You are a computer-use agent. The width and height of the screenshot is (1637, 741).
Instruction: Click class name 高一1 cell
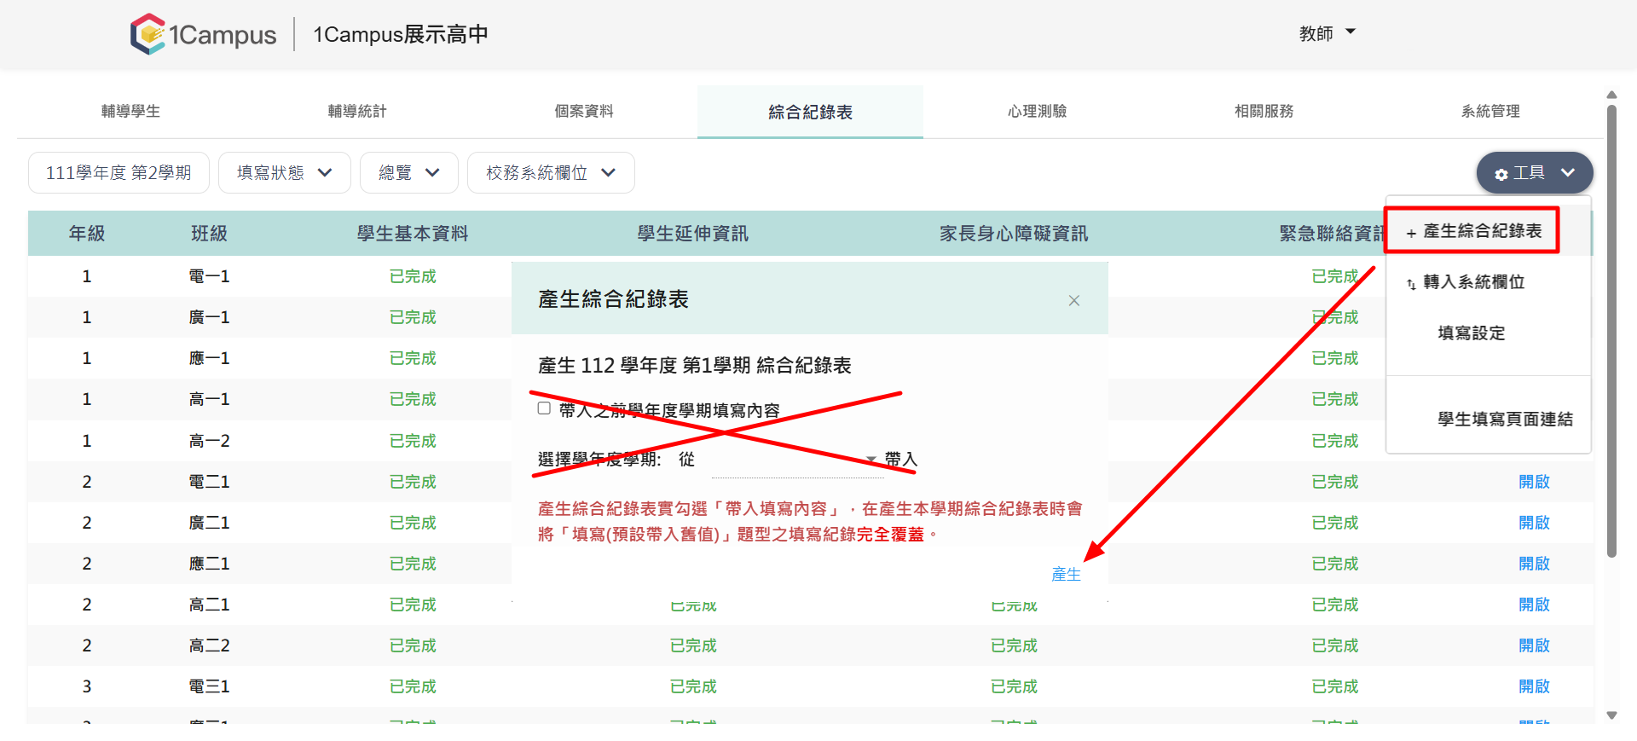pyautogui.click(x=209, y=399)
